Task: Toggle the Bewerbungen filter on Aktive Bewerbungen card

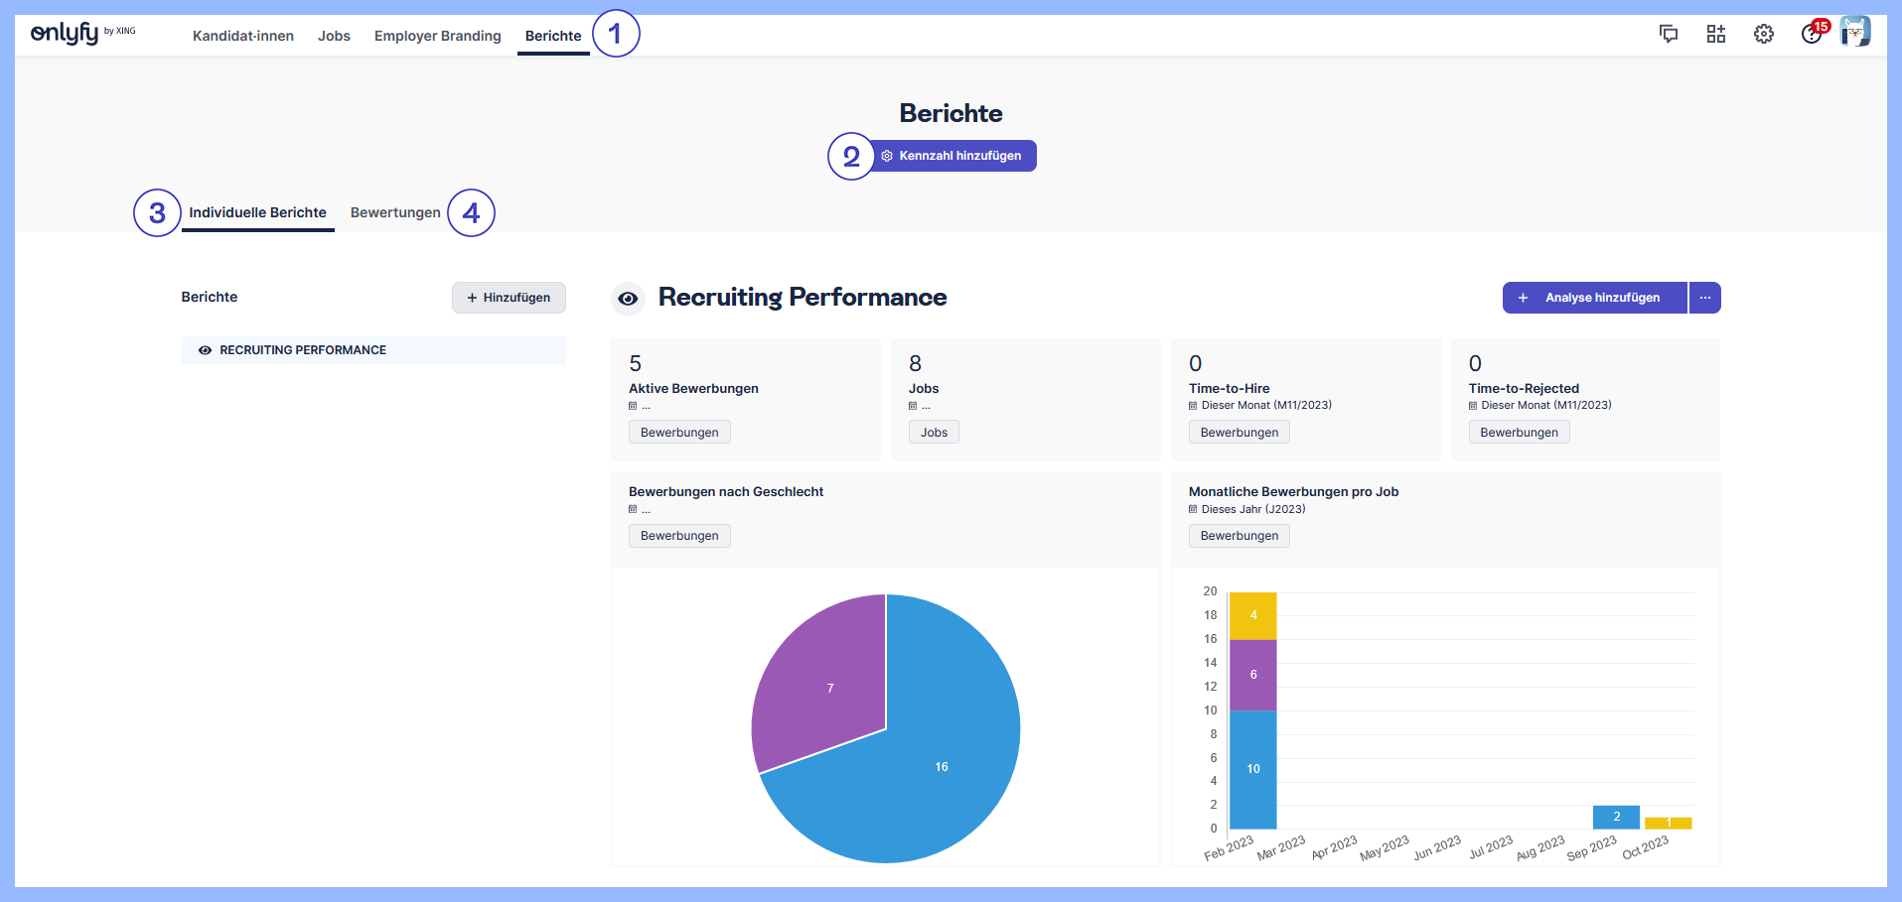Action: point(678,432)
